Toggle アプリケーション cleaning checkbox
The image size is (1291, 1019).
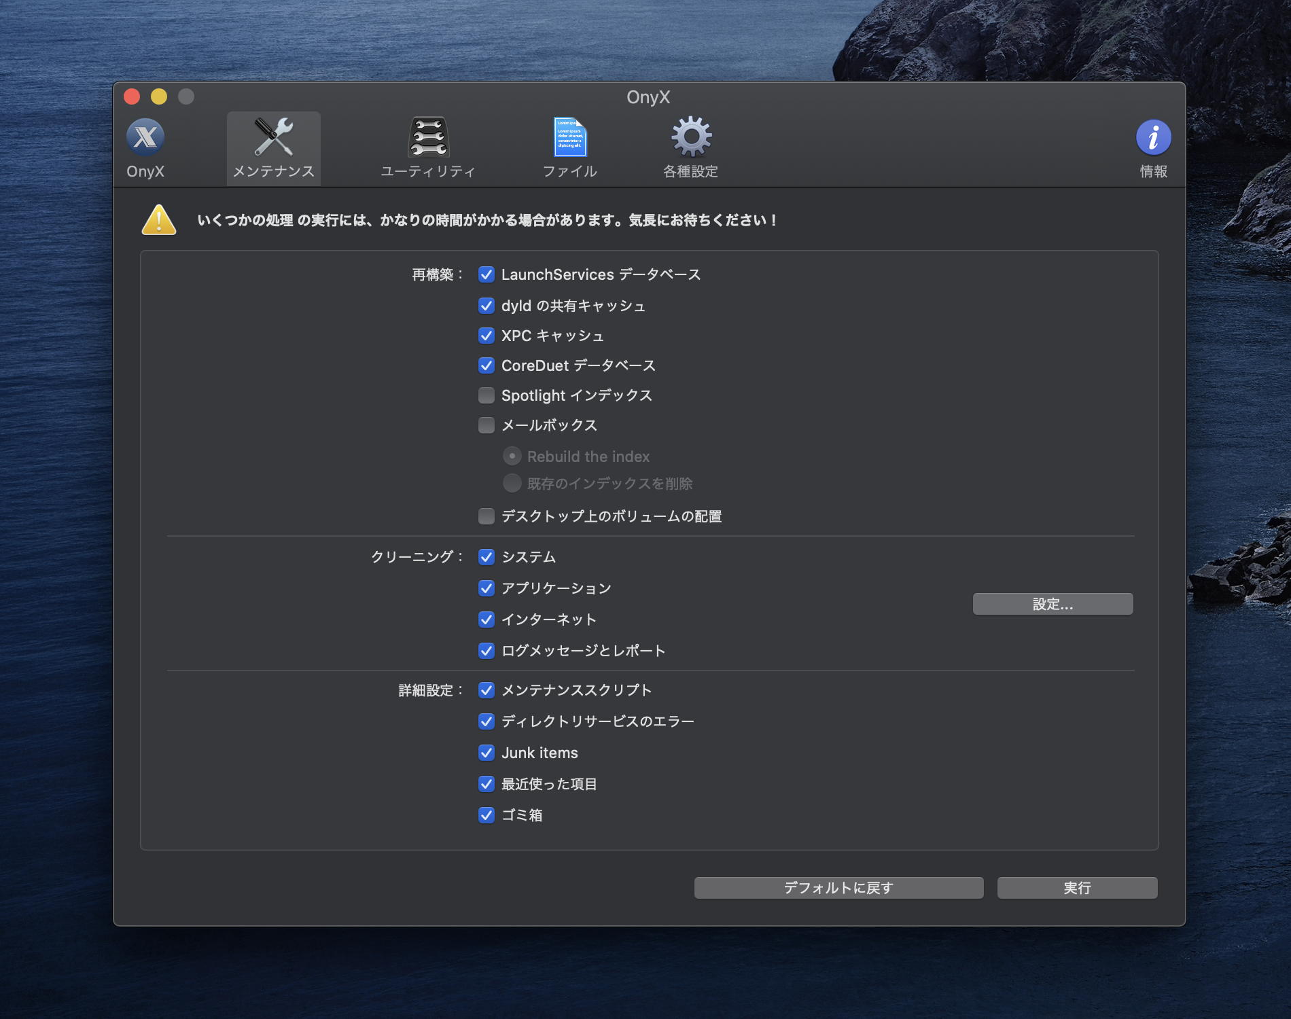pyautogui.click(x=487, y=588)
